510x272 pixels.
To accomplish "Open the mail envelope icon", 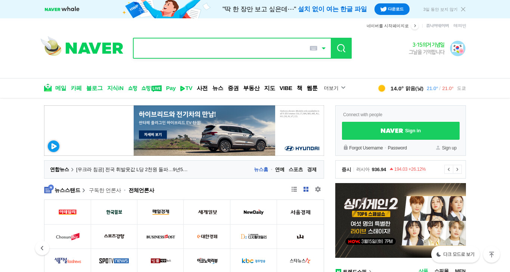I will [x=48, y=88].
